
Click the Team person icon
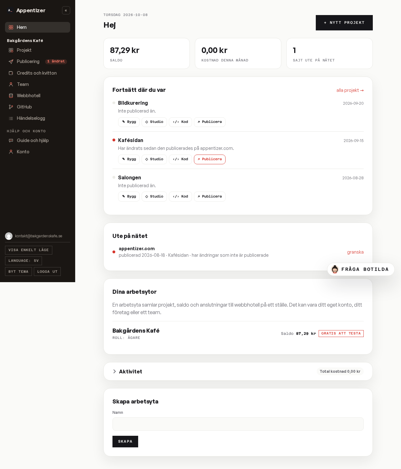11,84
